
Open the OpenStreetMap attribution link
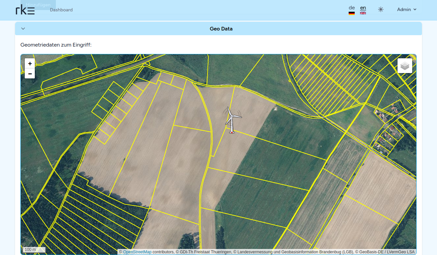tap(137, 252)
